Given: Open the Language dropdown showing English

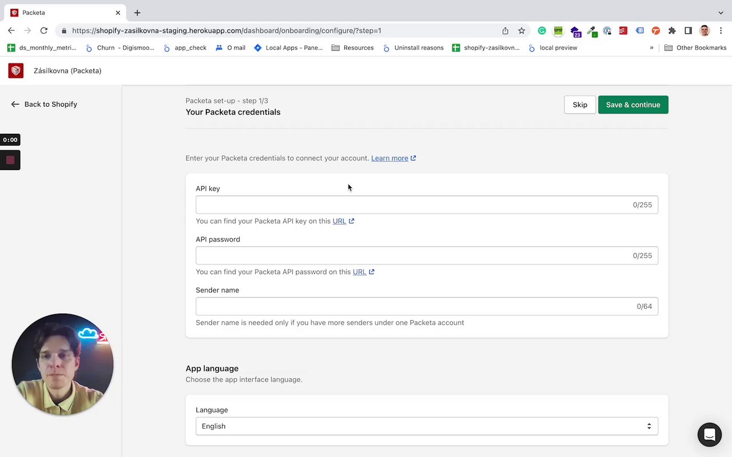Looking at the screenshot, I should 427,426.
